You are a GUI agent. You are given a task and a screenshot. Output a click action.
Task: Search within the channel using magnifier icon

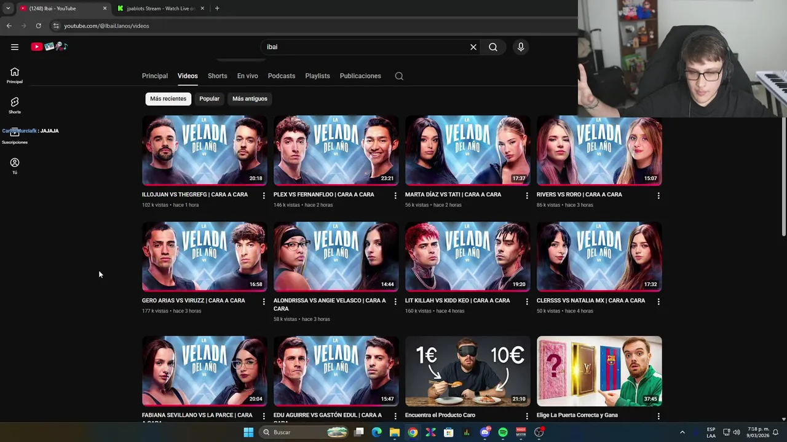click(x=399, y=76)
